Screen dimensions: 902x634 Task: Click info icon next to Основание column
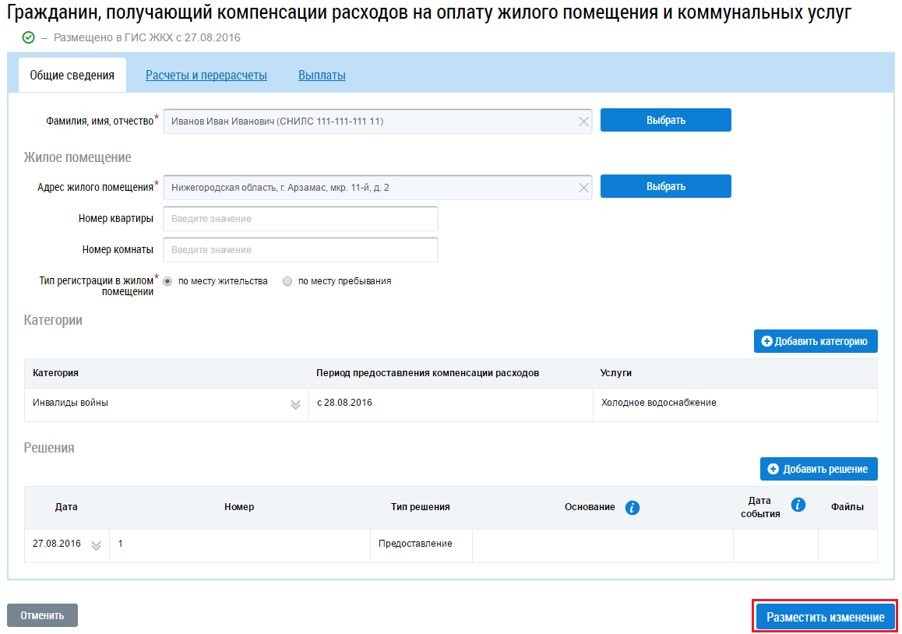point(632,508)
